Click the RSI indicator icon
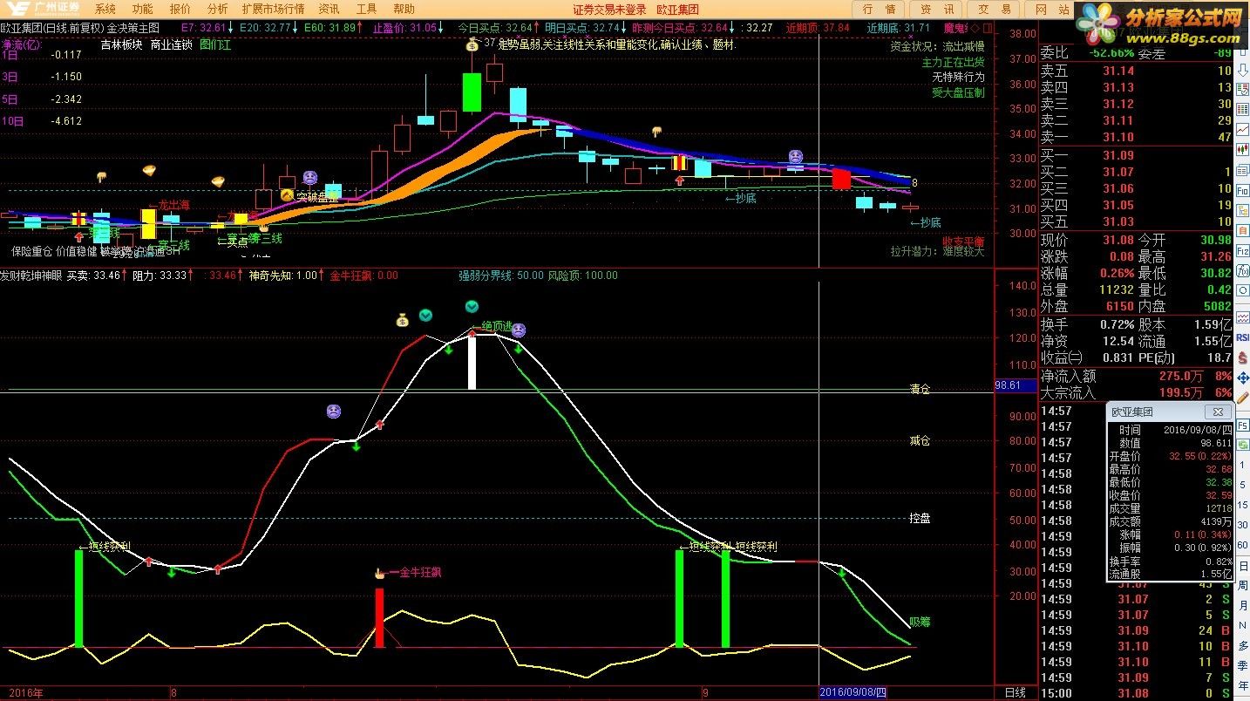 tap(1243, 337)
